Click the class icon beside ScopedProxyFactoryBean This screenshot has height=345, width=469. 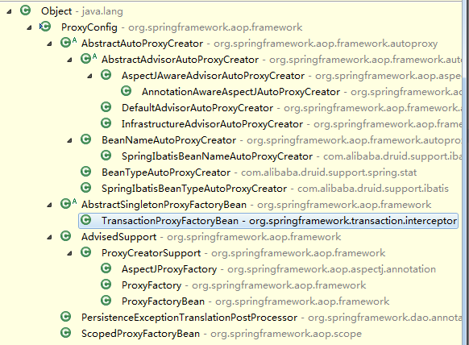(x=65, y=333)
